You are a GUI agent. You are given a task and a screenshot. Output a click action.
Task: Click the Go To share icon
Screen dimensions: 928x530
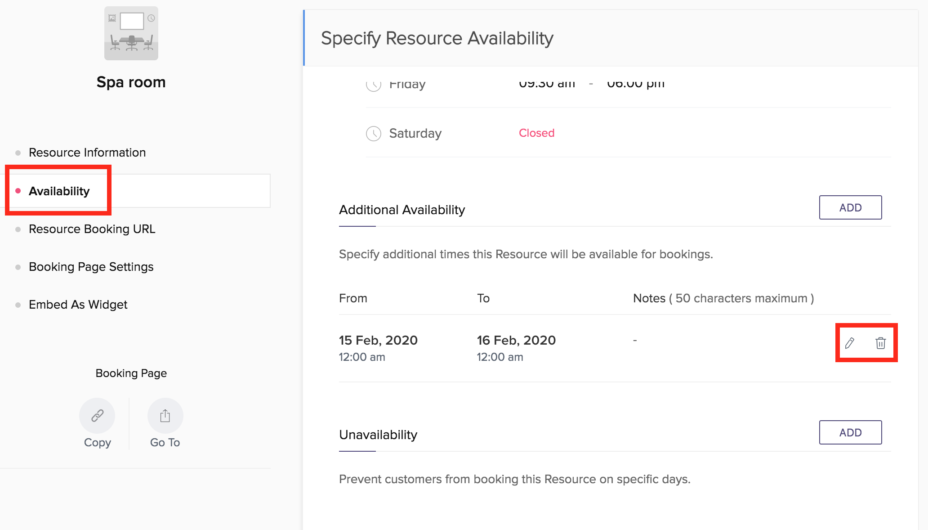click(x=165, y=415)
